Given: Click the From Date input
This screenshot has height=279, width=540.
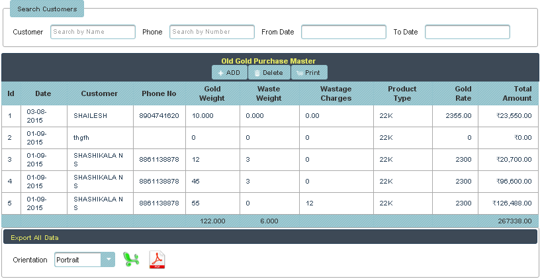Looking at the screenshot, I should pos(343,32).
